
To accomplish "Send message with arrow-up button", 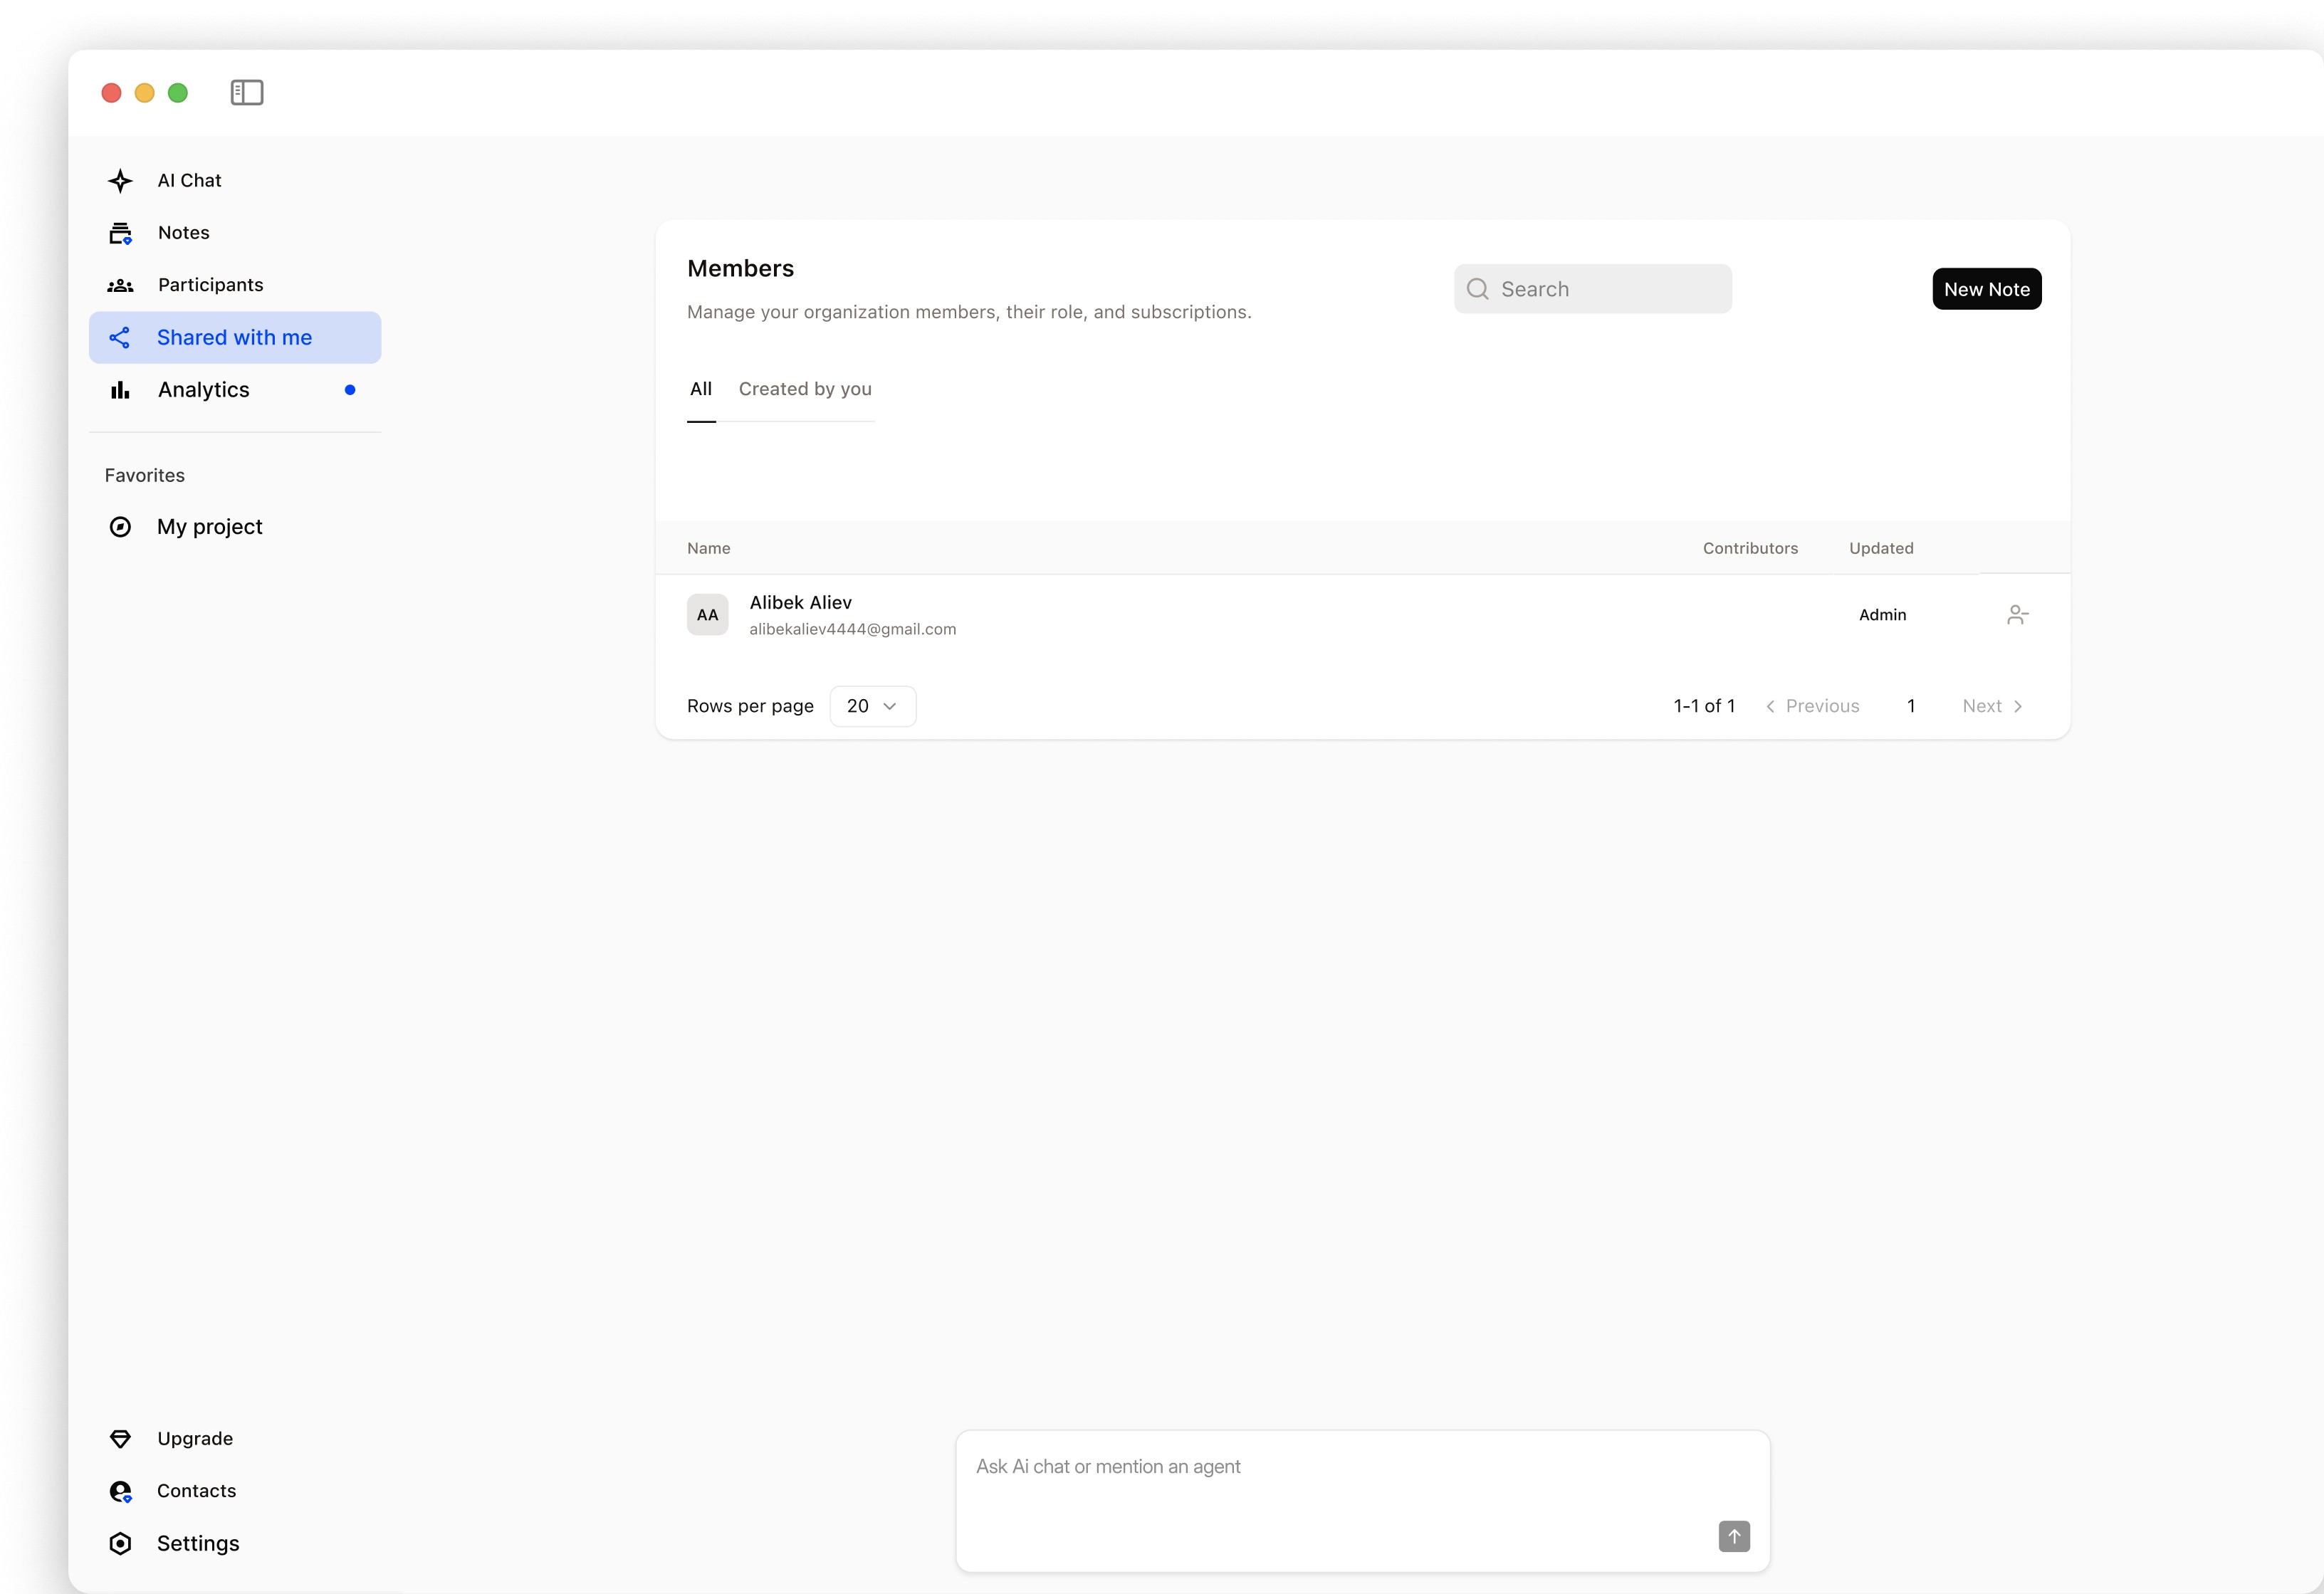I will pyautogui.click(x=1734, y=1536).
